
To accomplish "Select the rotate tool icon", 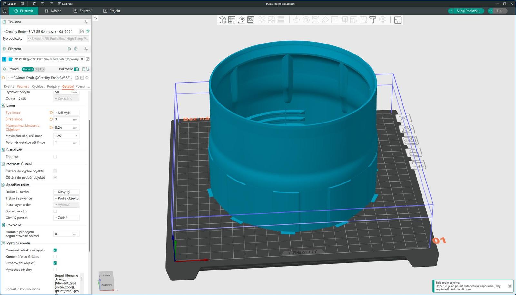I will coord(306,20).
